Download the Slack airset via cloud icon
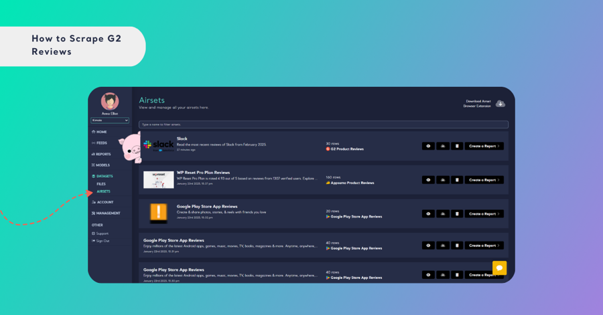603x315 pixels. coord(443,146)
